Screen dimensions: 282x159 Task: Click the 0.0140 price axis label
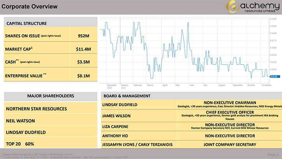click(x=273, y=62)
